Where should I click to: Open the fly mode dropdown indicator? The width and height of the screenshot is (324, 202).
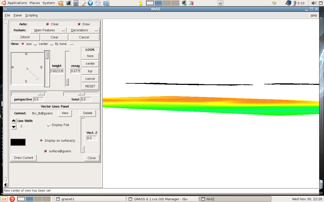click(71, 44)
